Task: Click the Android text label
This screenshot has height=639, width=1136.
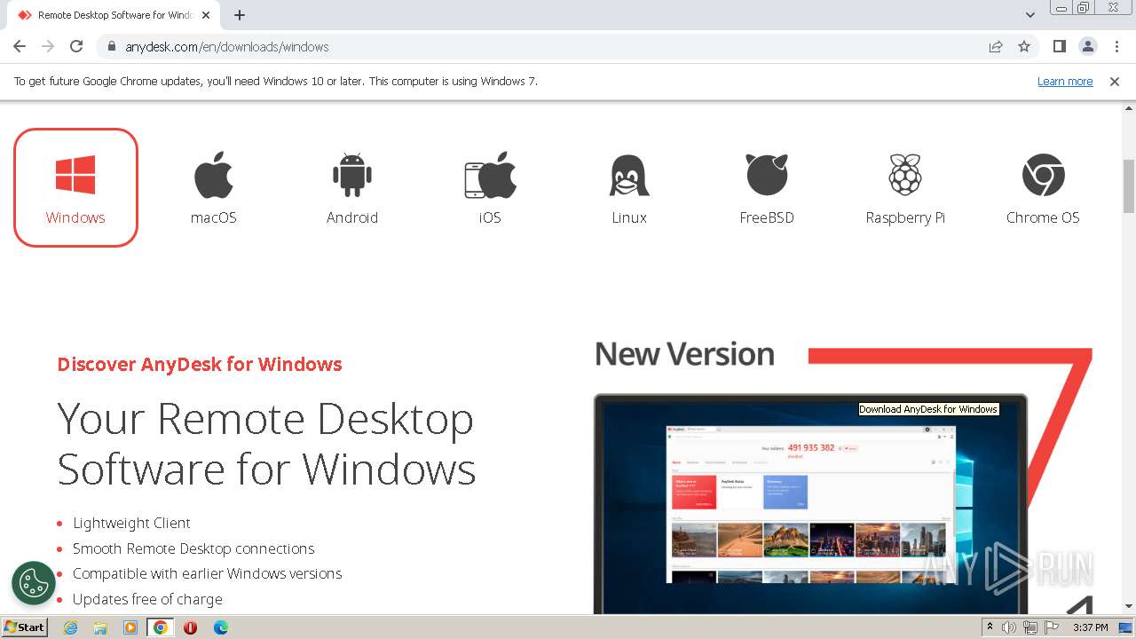Action: [352, 217]
